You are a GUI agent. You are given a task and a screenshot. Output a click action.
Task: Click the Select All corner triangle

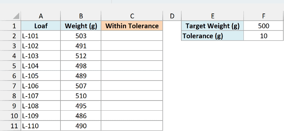(x=16, y=16)
